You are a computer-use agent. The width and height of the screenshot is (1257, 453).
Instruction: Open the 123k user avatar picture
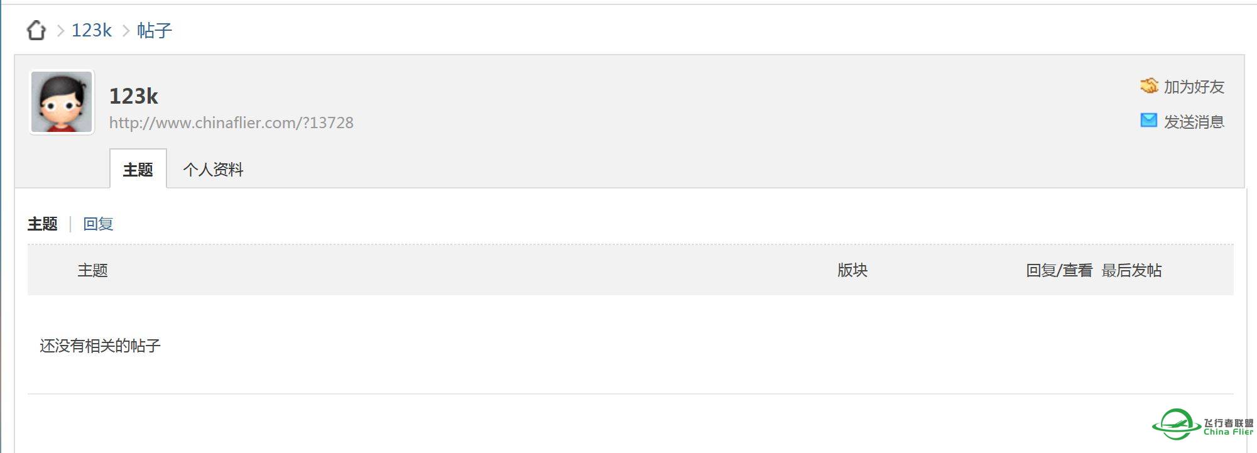point(62,102)
